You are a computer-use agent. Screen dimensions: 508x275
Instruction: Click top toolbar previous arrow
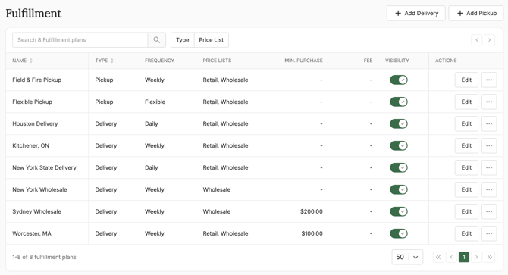477,40
